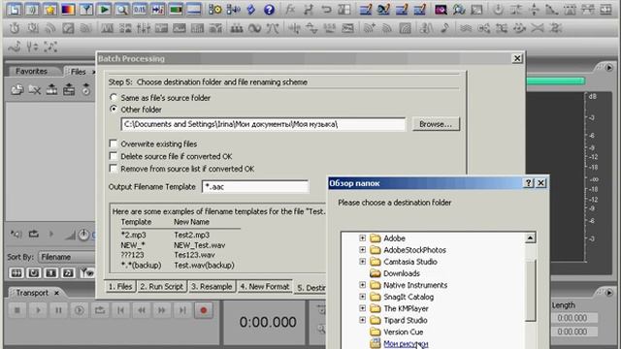
Task: Click the Rewind button in Transport panel
Action: coord(142,310)
